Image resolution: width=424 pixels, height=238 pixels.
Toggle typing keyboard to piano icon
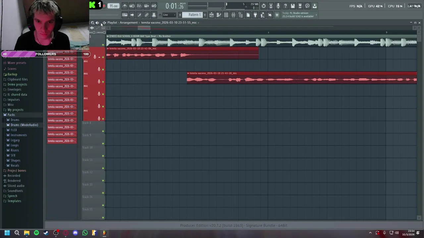click(125, 15)
